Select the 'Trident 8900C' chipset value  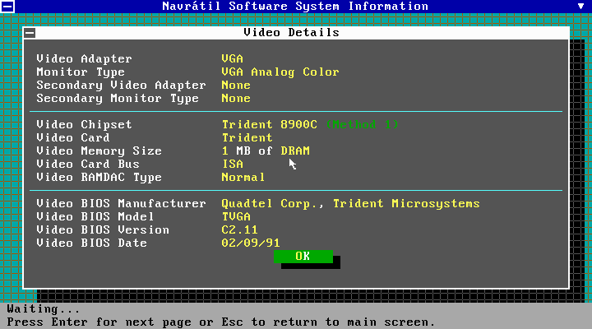270,125
